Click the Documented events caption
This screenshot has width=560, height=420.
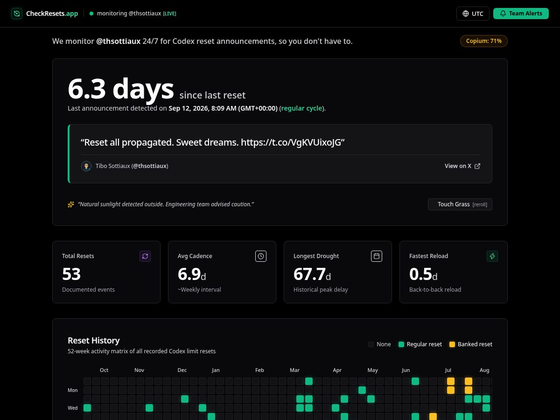(88, 290)
